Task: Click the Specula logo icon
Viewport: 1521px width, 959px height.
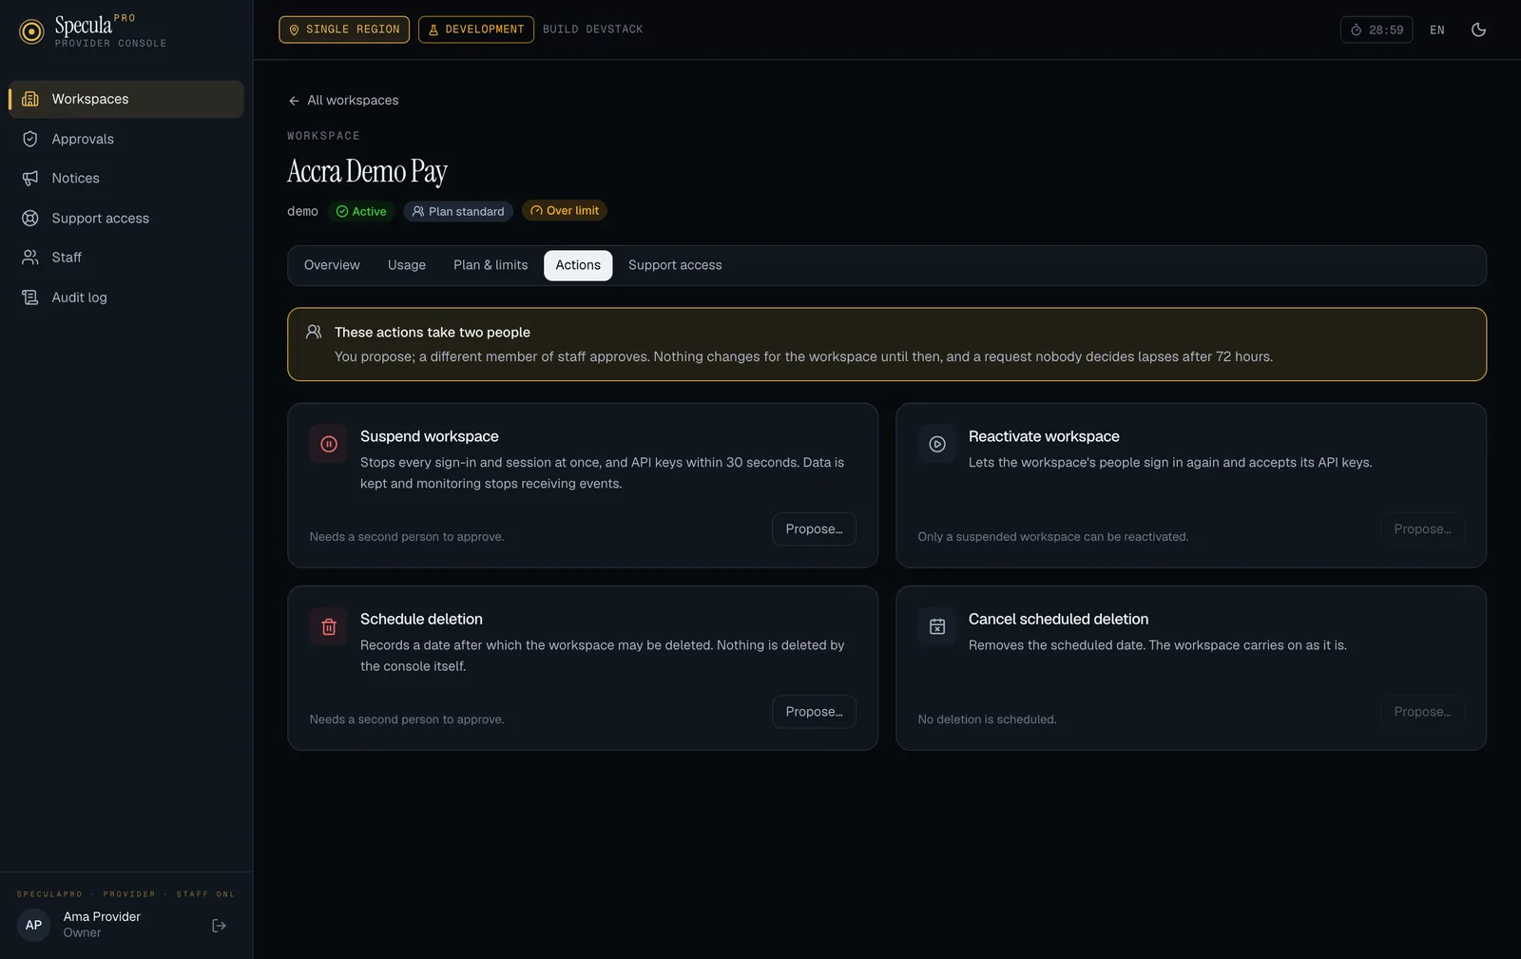Action: (x=31, y=32)
